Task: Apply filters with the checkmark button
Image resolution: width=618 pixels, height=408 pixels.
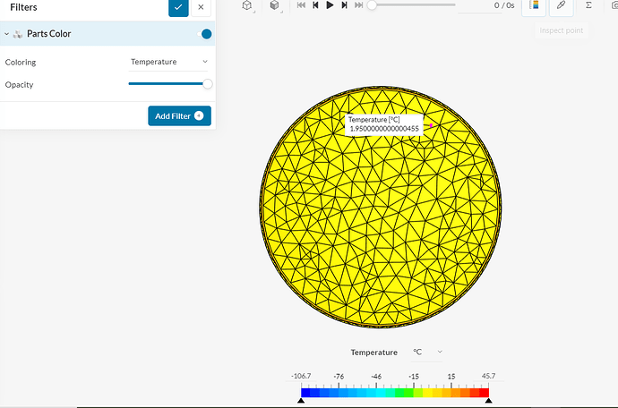Action: pos(178,7)
